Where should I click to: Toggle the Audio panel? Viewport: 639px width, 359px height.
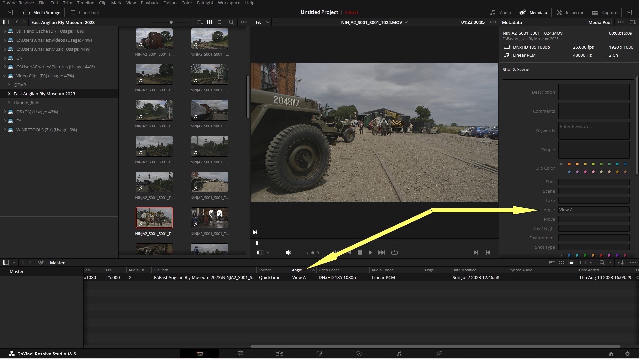coord(500,12)
